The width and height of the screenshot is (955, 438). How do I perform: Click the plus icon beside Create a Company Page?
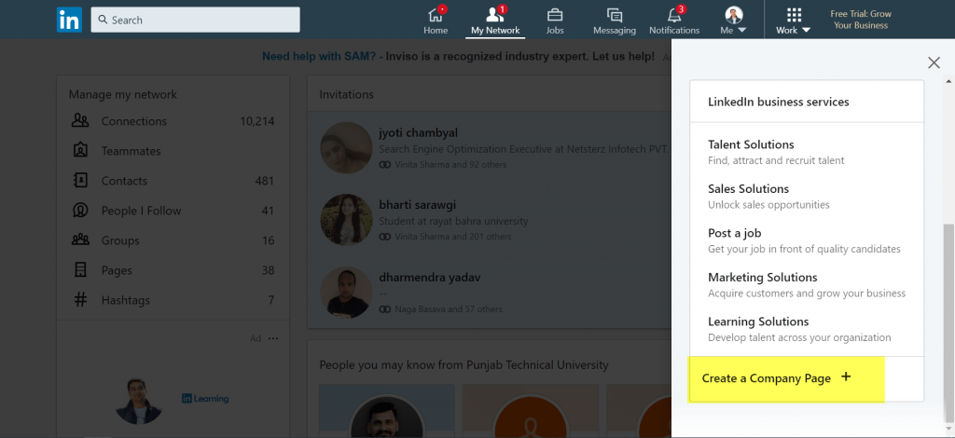845,377
